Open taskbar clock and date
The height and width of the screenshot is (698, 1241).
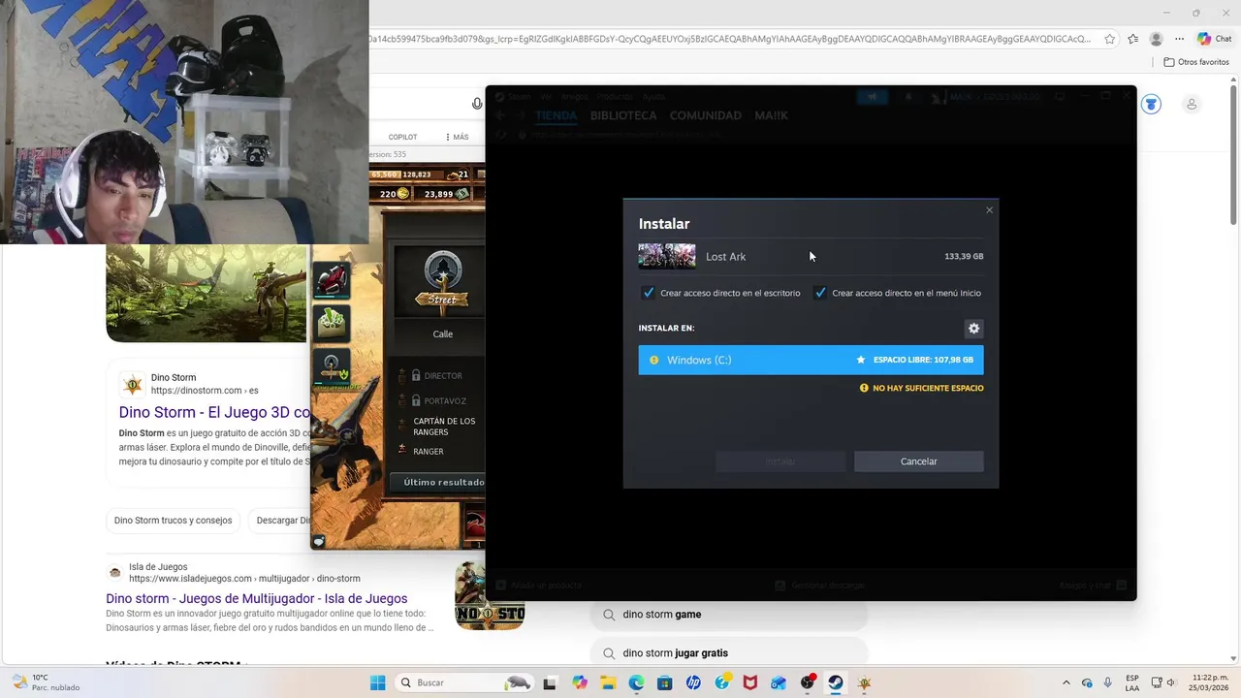(1210, 682)
